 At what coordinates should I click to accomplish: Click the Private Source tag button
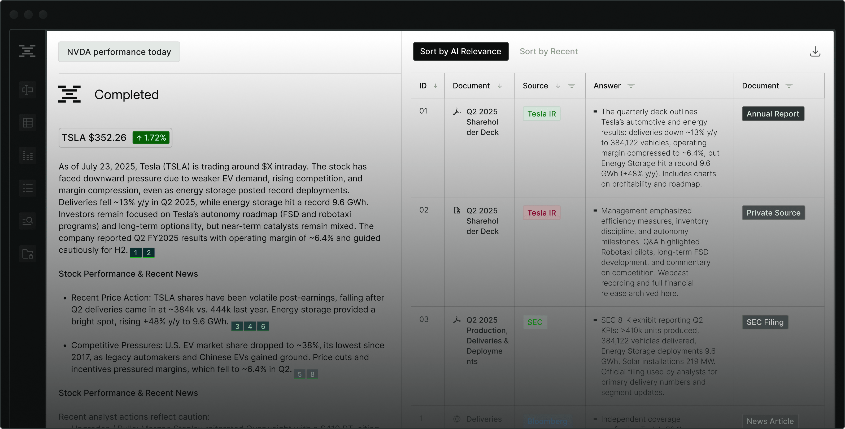pos(773,213)
